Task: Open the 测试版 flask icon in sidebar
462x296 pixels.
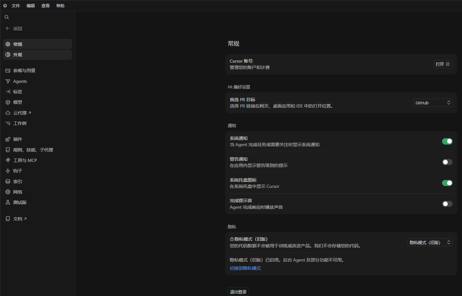Action: coord(8,202)
